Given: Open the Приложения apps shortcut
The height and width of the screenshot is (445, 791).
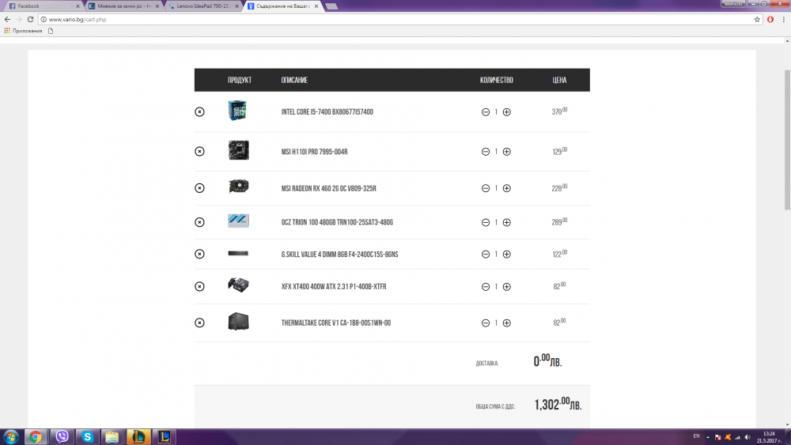Looking at the screenshot, I should (x=23, y=31).
